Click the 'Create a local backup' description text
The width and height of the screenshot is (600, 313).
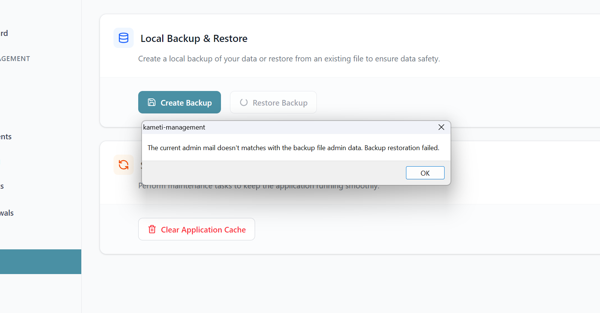[289, 59]
